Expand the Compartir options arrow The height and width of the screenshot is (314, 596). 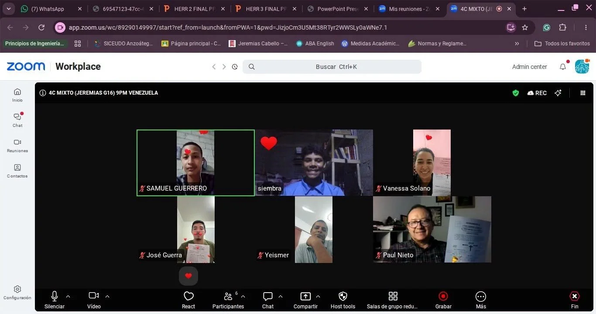[x=318, y=296]
